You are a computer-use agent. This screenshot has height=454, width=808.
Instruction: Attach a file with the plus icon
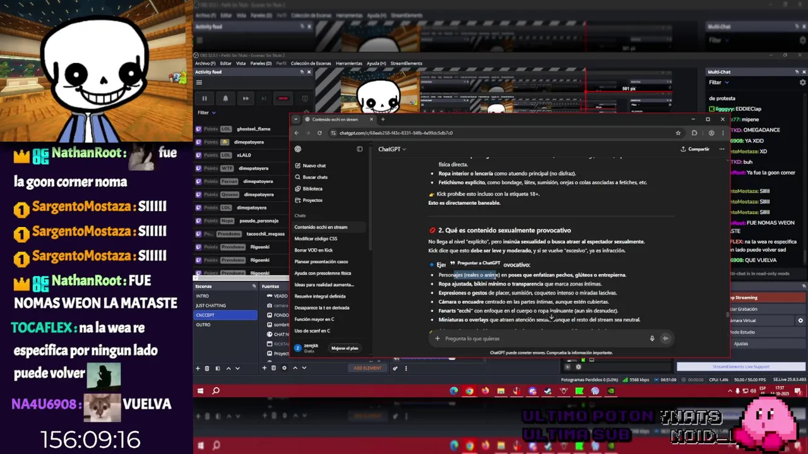pos(437,339)
